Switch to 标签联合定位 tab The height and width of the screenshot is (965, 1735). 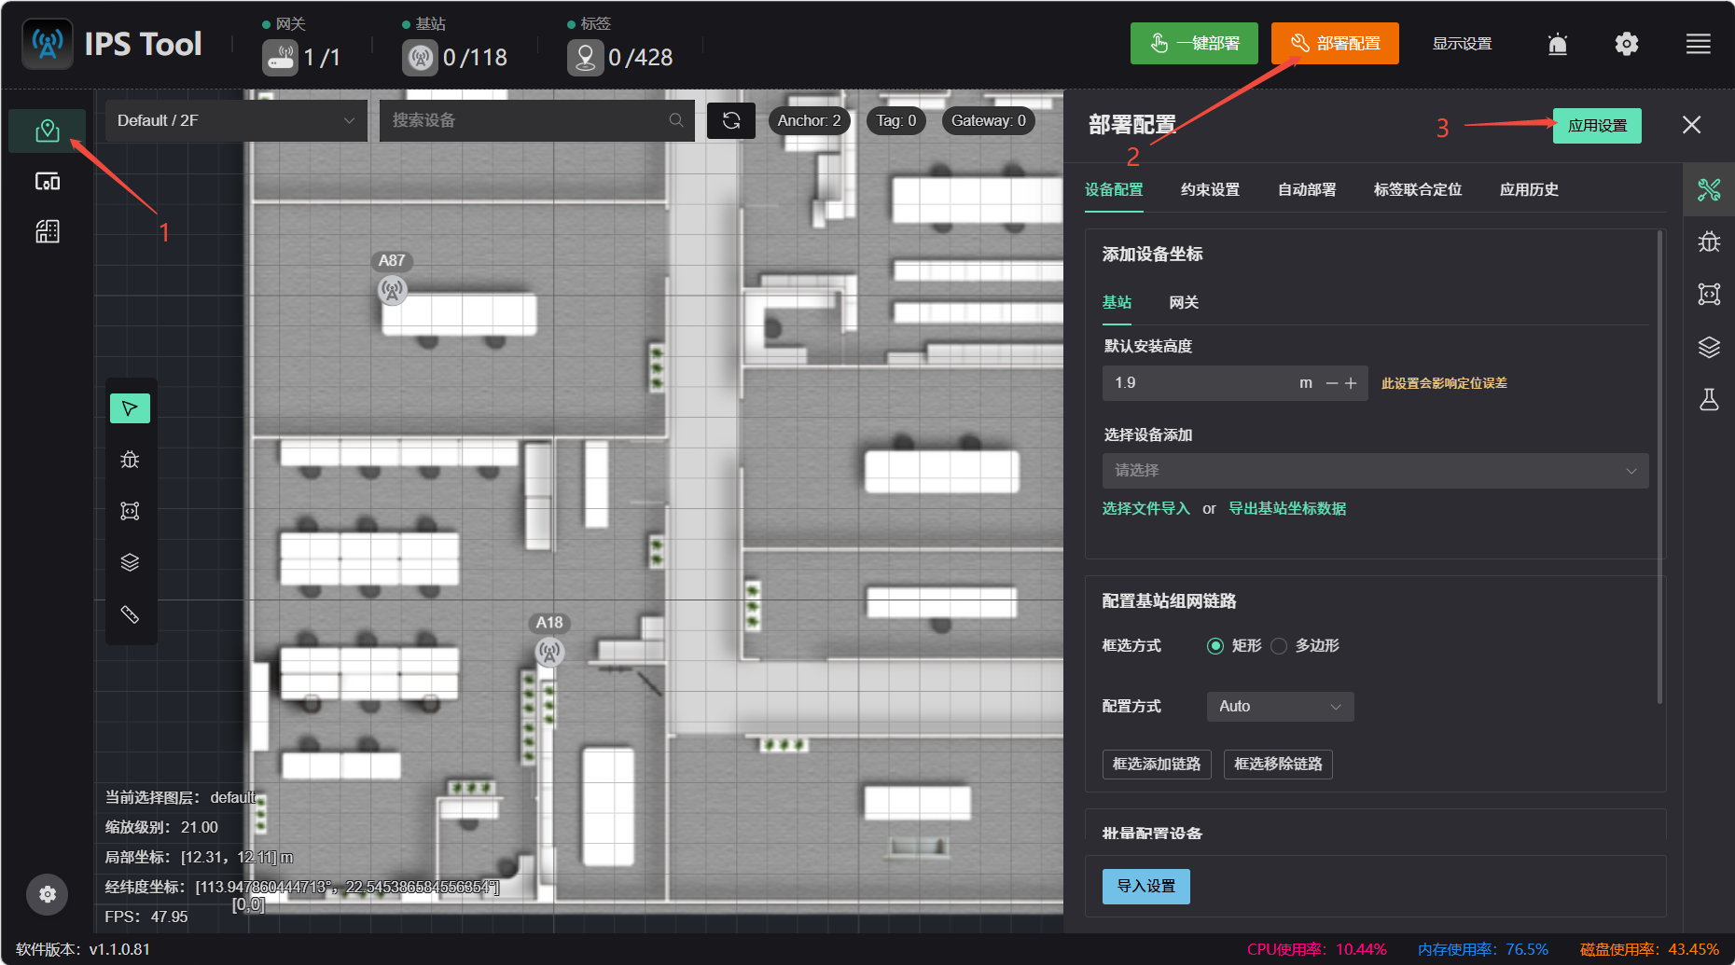(x=1418, y=189)
